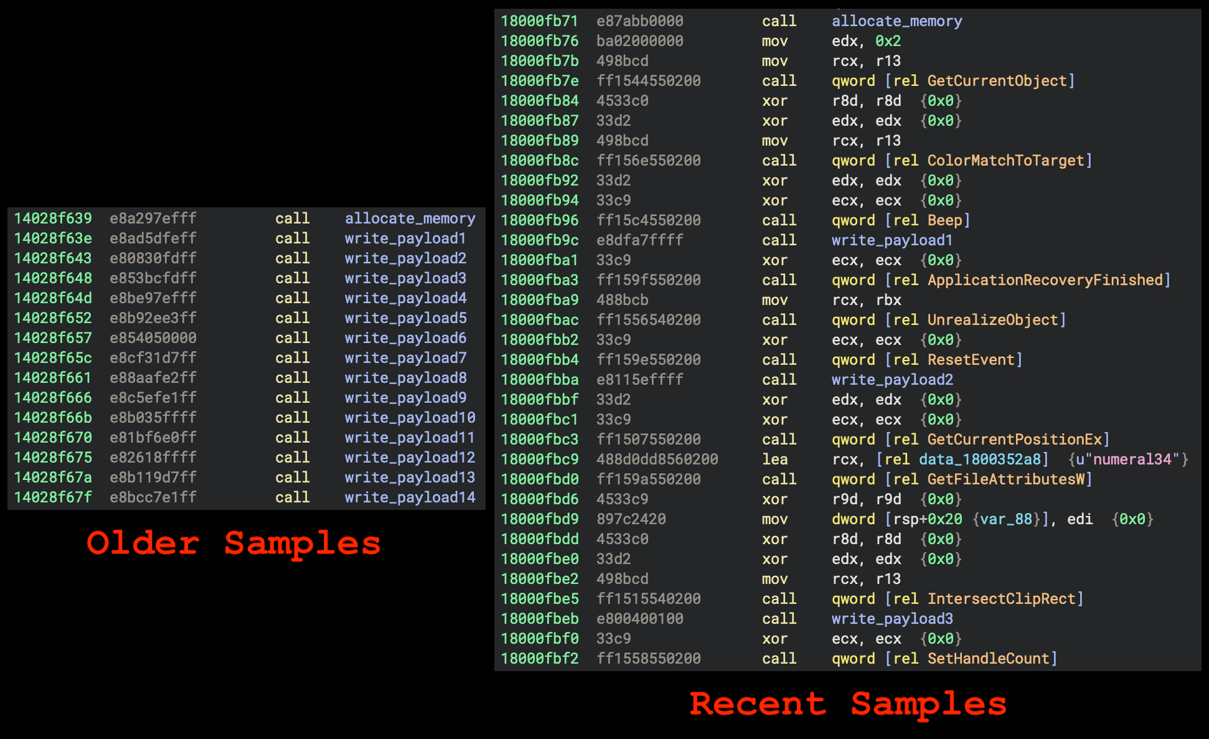The width and height of the screenshot is (1209, 739).
Task: Click ColorMatchToTarget import name
Action: click(1005, 161)
